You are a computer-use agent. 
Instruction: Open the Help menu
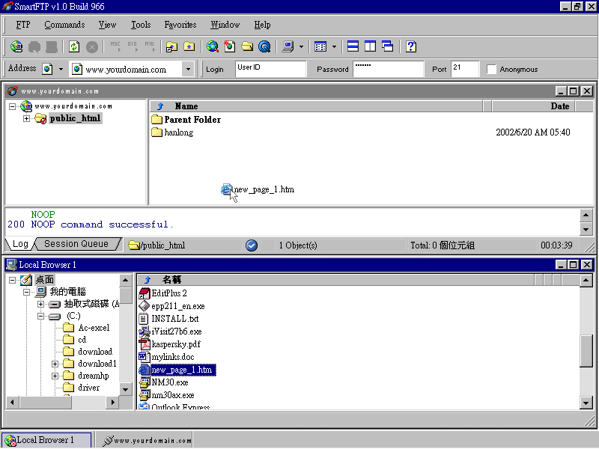click(263, 25)
